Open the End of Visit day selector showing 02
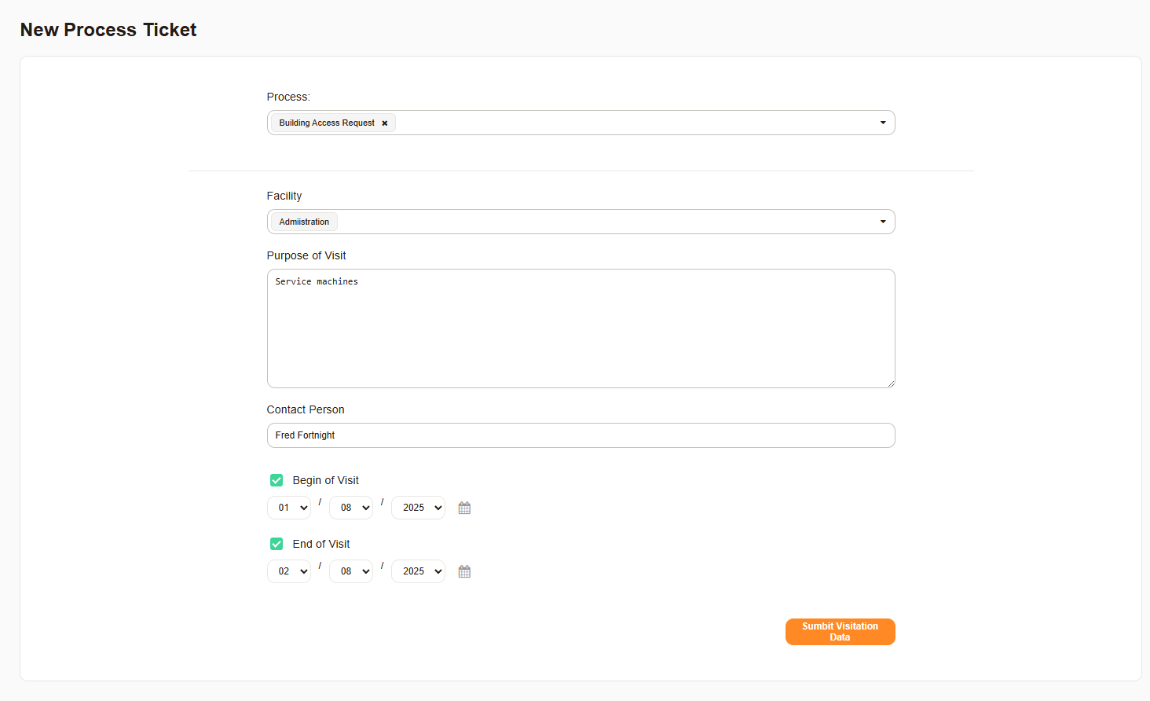 click(288, 571)
